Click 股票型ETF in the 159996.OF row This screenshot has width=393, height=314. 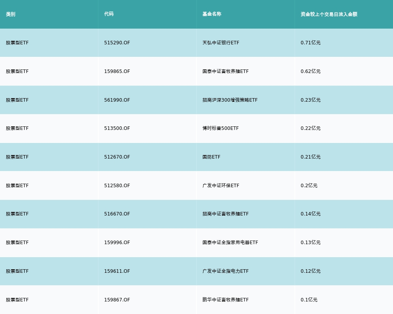tap(17, 243)
